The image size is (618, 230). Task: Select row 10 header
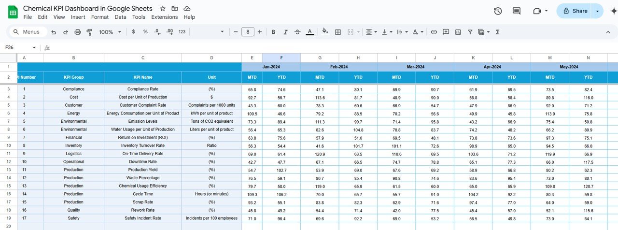tap(8, 145)
